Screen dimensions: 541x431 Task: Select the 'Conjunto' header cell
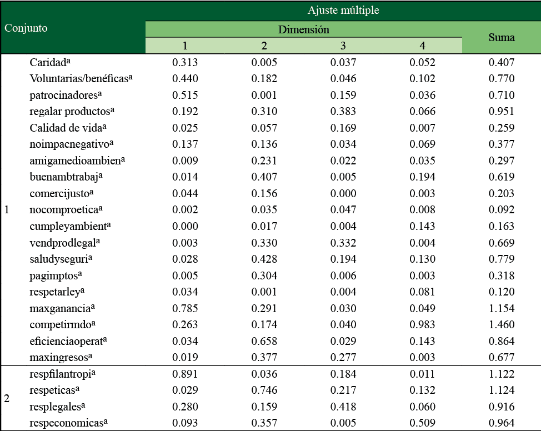pos(26,28)
